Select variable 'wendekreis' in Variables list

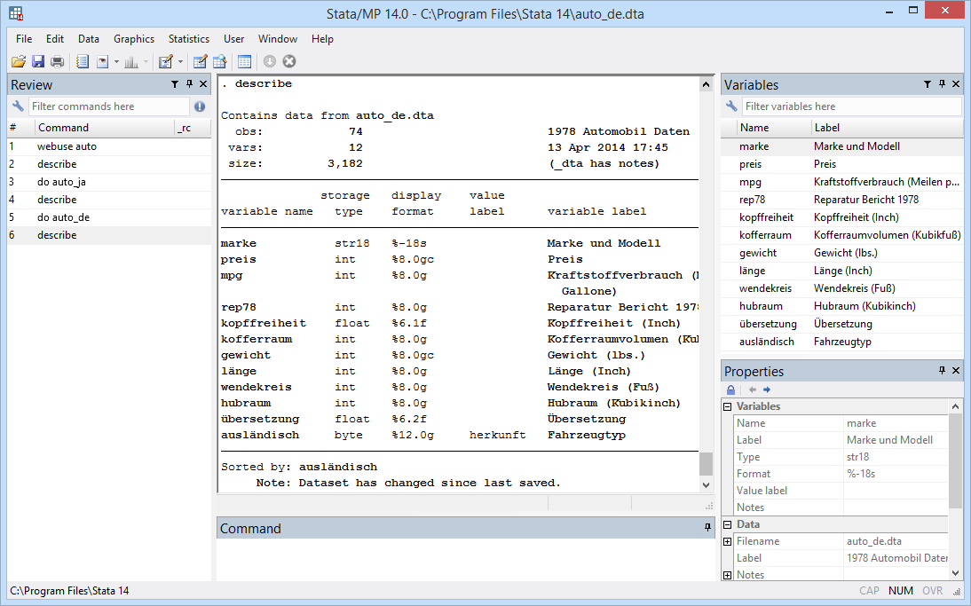842,288
